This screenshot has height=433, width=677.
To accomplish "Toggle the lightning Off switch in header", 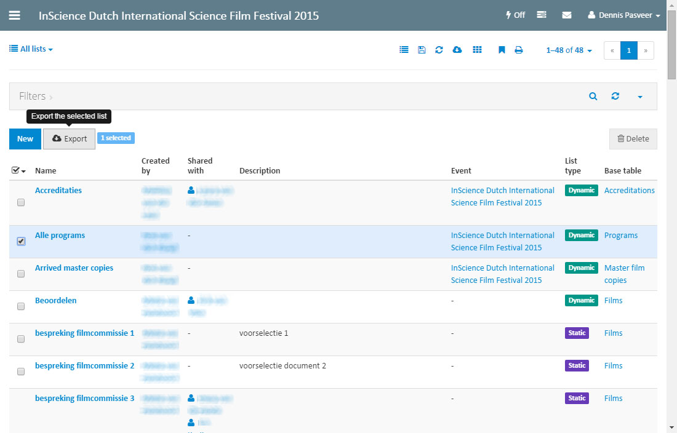I will pos(515,15).
